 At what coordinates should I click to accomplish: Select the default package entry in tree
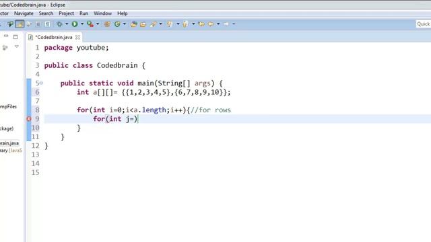[7, 128]
